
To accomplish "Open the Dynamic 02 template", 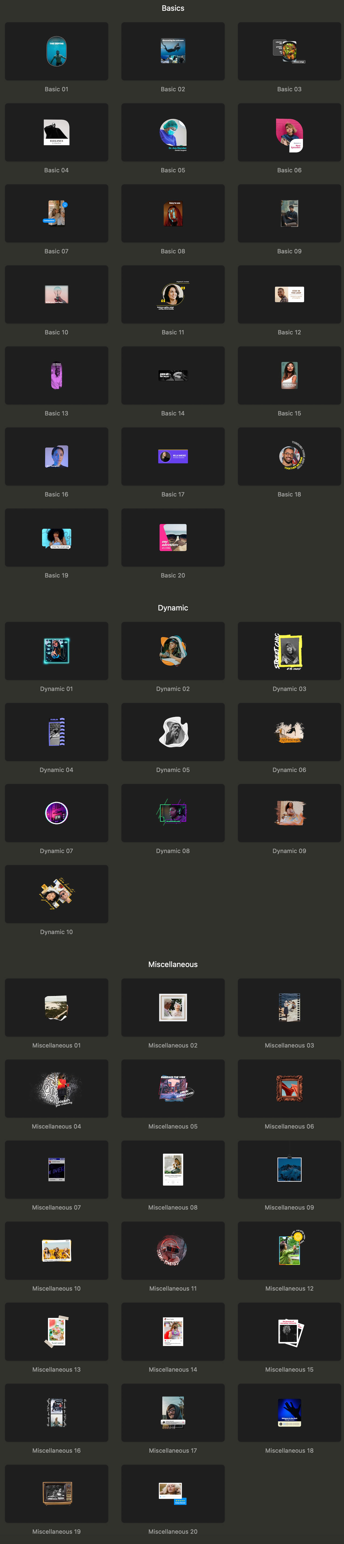I will pos(173,651).
